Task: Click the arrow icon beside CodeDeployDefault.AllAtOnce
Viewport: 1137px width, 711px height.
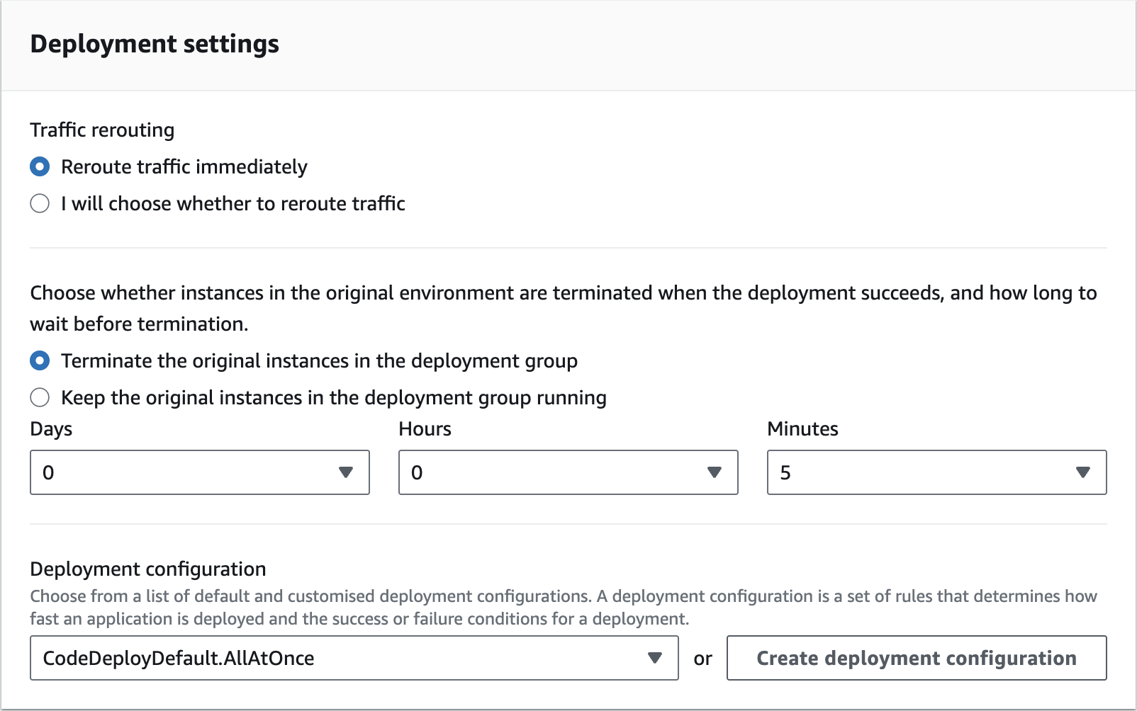Action: click(655, 658)
